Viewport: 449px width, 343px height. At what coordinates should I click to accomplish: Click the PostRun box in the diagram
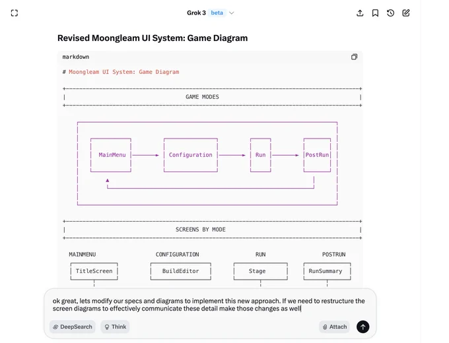point(318,155)
